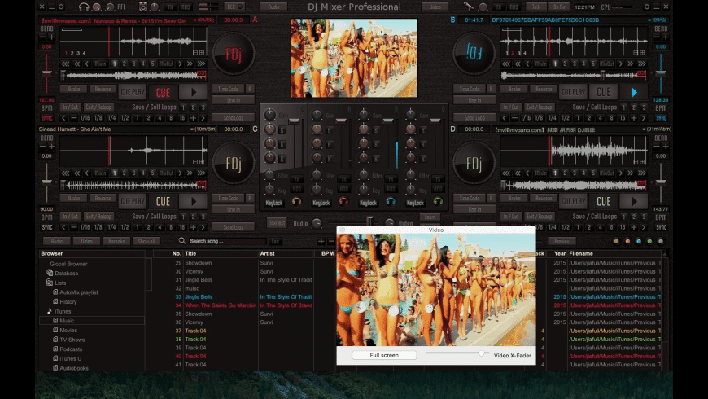Click the CUE button on Deck D
Viewport: 708px width, 399px height.
tap(604, 201)
